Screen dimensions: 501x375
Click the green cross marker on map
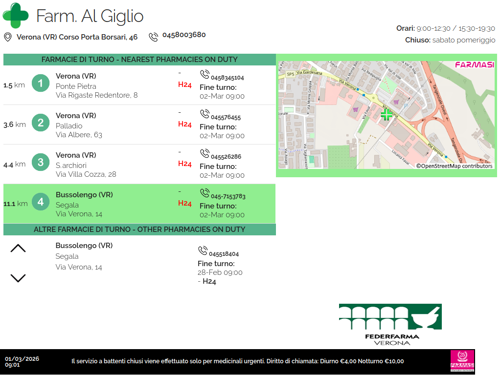pyautogui.click(x=387, y=115)
